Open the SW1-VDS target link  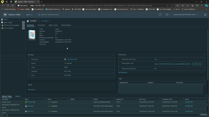30,111
